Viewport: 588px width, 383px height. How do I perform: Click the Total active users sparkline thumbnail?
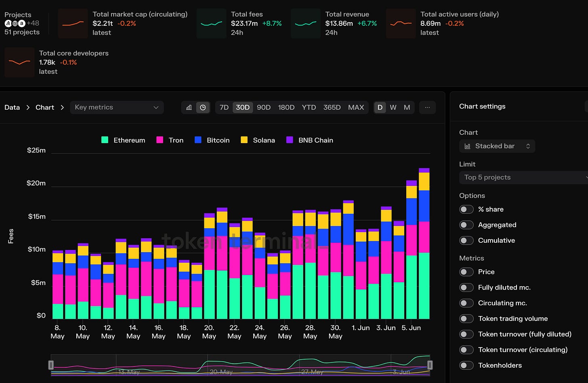(401, 23)
